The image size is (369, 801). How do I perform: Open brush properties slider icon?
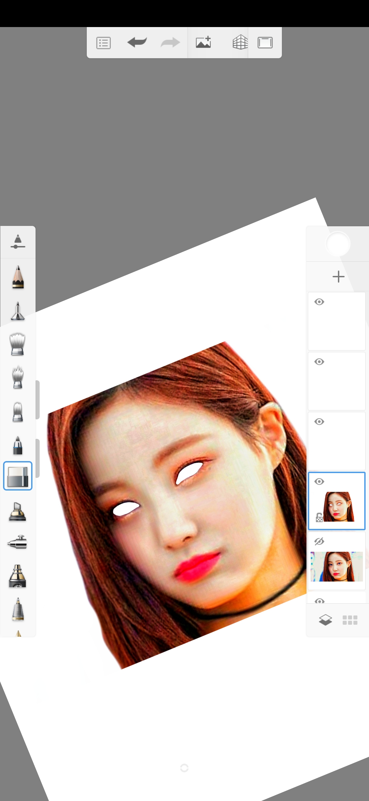18,242
